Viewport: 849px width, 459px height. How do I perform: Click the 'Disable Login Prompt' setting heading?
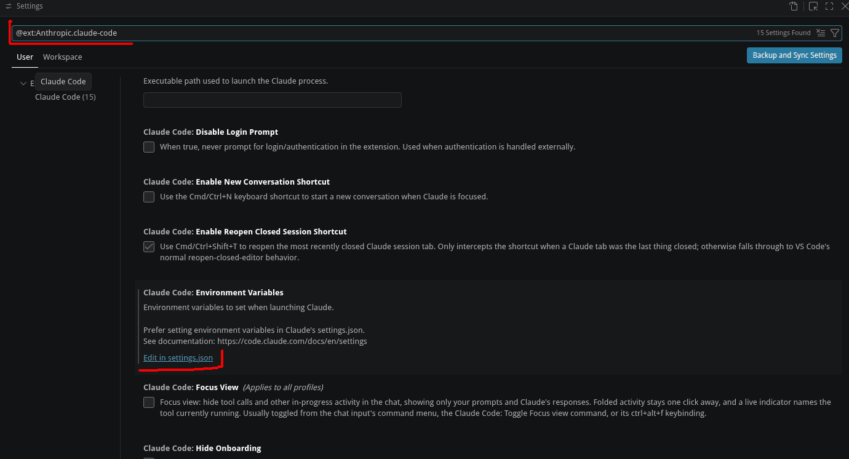point(237,132)
